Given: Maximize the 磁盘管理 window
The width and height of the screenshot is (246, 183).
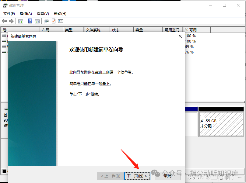Looking at the screenshot, I should click(224, 5).
